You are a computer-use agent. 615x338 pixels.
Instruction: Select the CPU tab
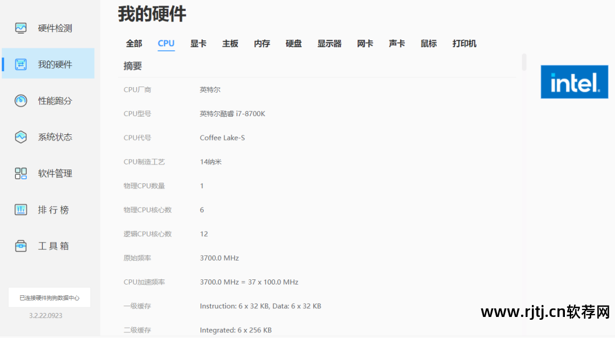pos(166,44)
